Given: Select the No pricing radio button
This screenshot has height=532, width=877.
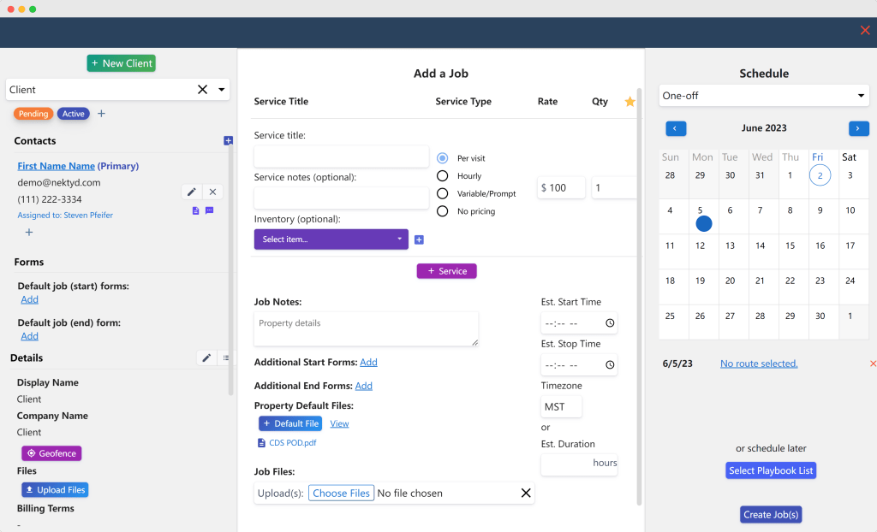Looking at the screenshot, I should [443, 211].
